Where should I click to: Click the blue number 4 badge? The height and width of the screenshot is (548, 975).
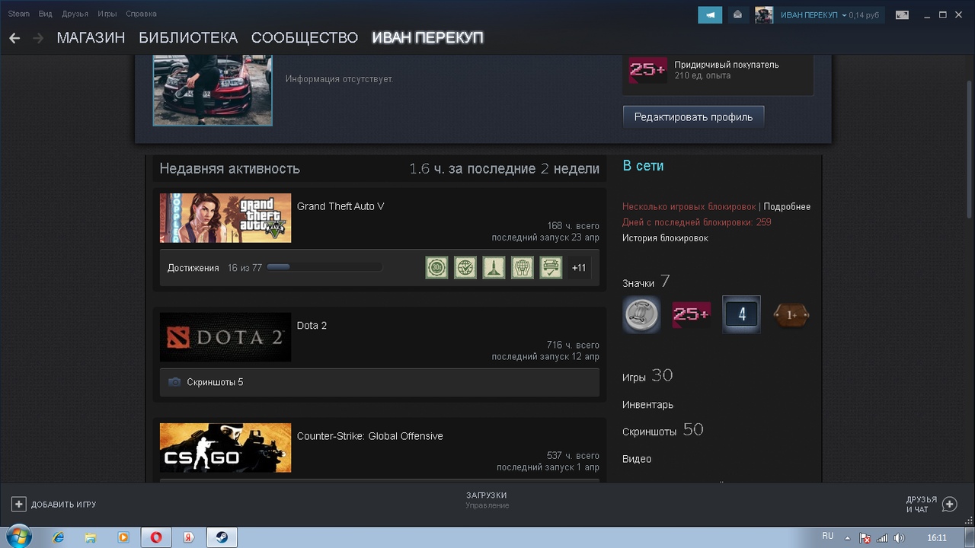pyautogui.click(x=741, y=314)
